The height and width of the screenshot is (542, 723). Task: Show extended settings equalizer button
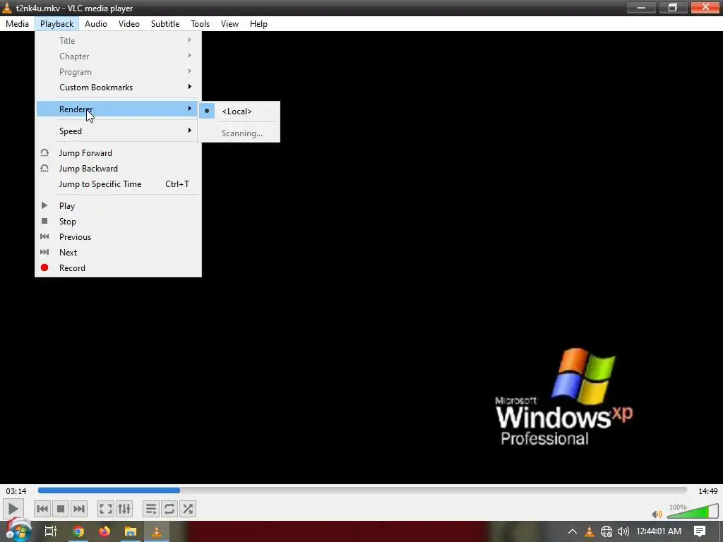(x=124, y=509)
